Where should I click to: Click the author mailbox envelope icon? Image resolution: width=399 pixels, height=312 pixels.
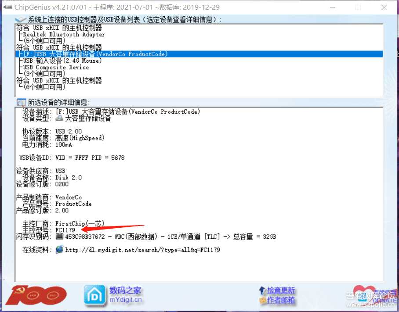tap(262, 301)
